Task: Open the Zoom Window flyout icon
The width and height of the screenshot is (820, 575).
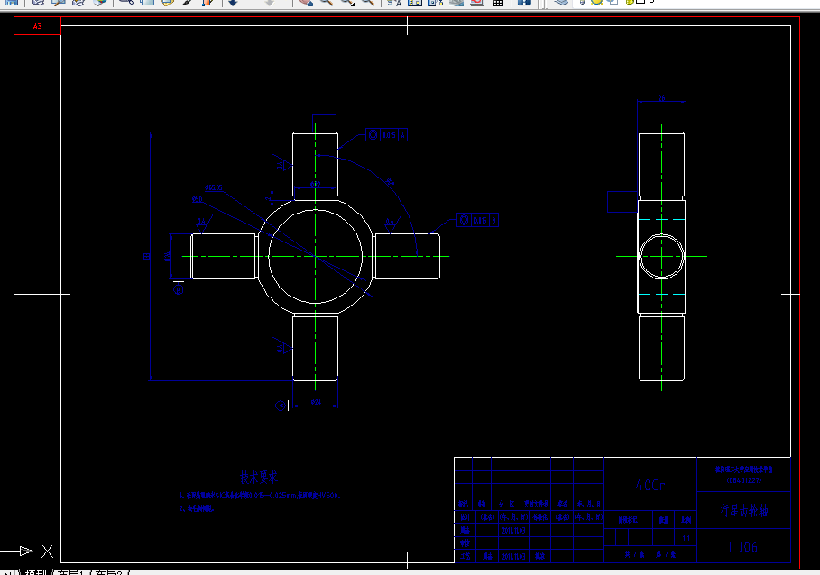Action: pyautogui.click(x=348, y=2)
